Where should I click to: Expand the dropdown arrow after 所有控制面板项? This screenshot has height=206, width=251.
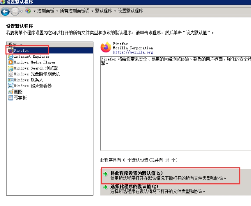tap(92, 11)
